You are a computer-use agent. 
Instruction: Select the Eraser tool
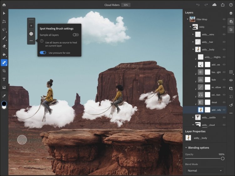pyautogui.click(x=4, y=46)
